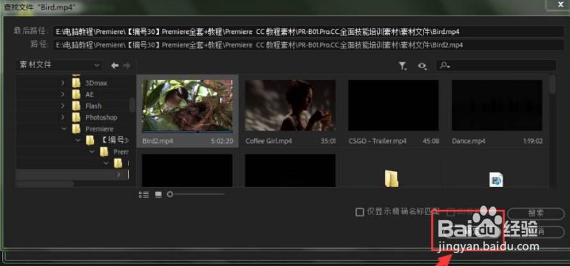Click the folder tree horizontal scrollbar
The width and height of the screenshot is (570, 266).
coord(45,184)
